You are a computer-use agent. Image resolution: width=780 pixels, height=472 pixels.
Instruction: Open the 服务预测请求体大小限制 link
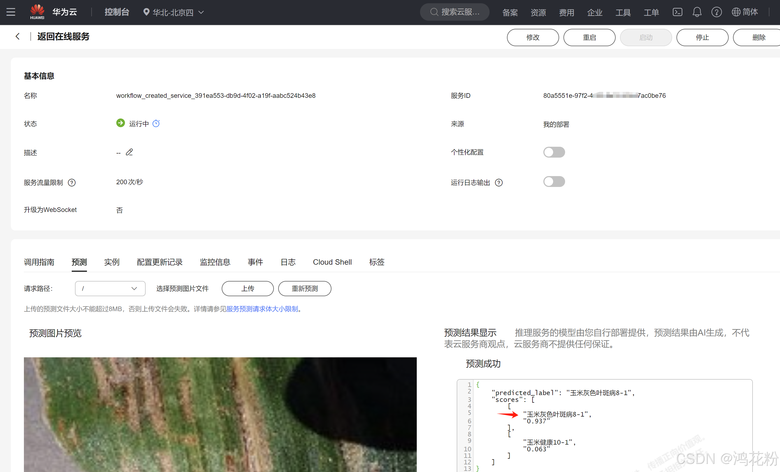point(262,309)
